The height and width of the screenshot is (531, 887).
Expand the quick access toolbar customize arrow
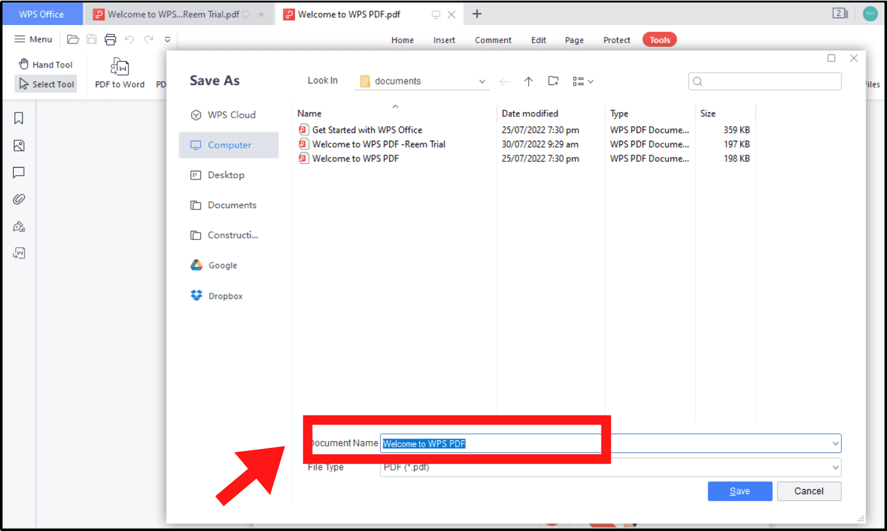click(x=167, y=39)
